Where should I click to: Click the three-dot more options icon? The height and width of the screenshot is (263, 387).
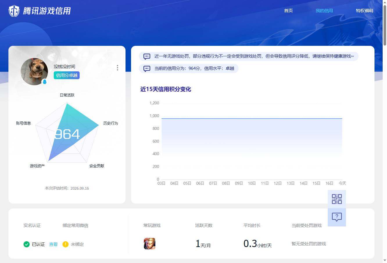pos(117,68)
